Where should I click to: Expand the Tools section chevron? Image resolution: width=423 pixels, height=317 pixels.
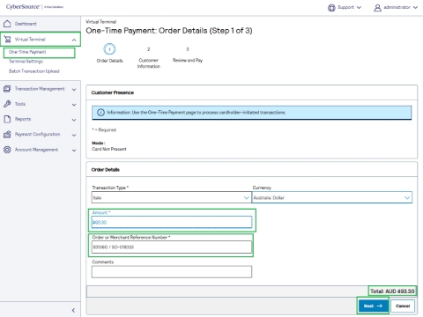[74, 105]
